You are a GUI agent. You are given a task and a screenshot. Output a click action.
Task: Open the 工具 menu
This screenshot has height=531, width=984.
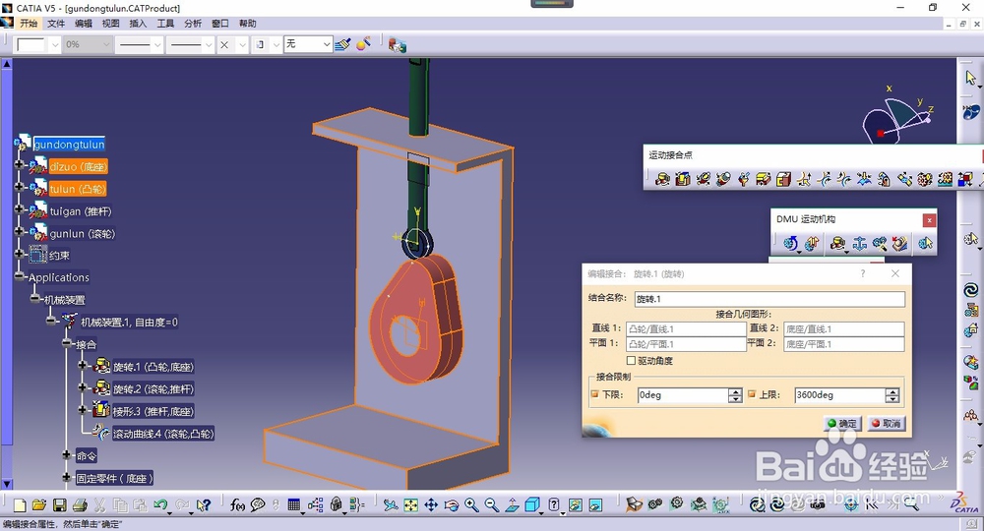pyautogui.click(x=165, y=24)
